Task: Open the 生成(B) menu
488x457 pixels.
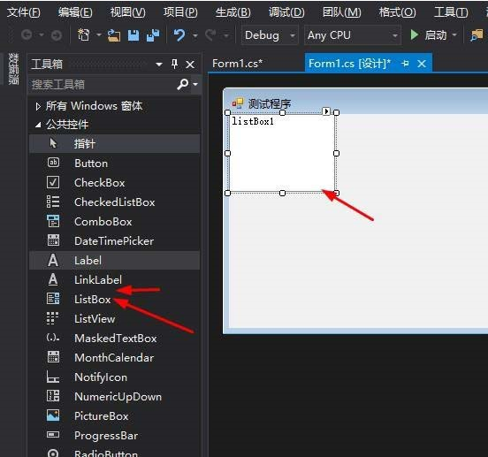Action: point(233,12)
